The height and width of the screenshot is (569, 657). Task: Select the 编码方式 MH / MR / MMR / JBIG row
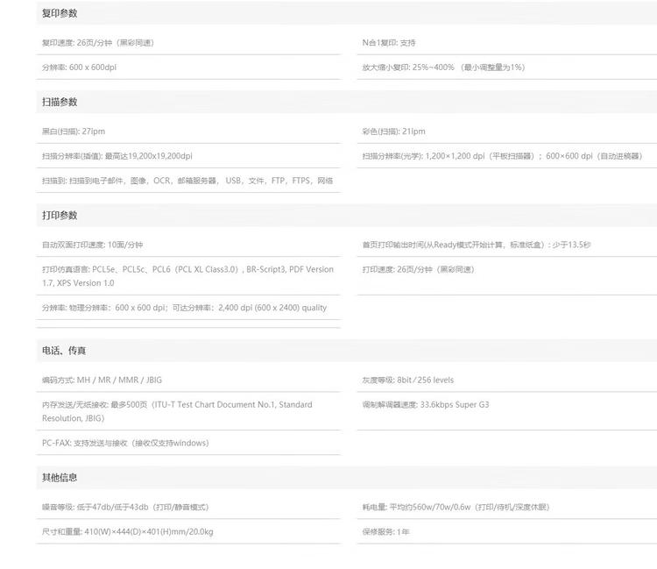click(x=102, y=380)
